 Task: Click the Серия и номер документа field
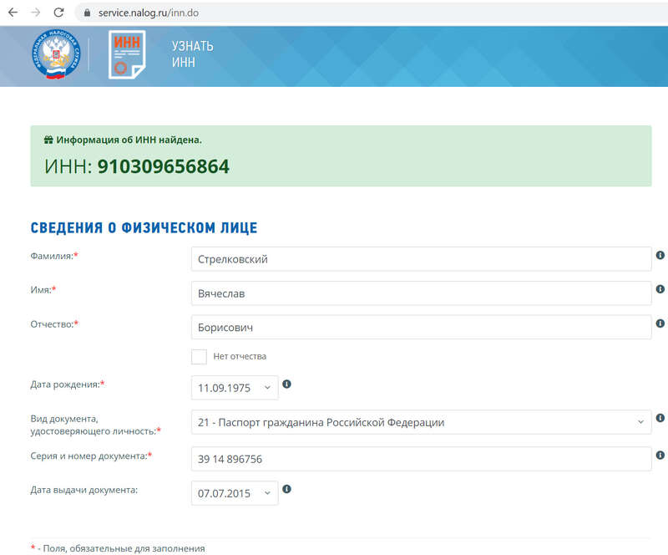tap(421, 460)
